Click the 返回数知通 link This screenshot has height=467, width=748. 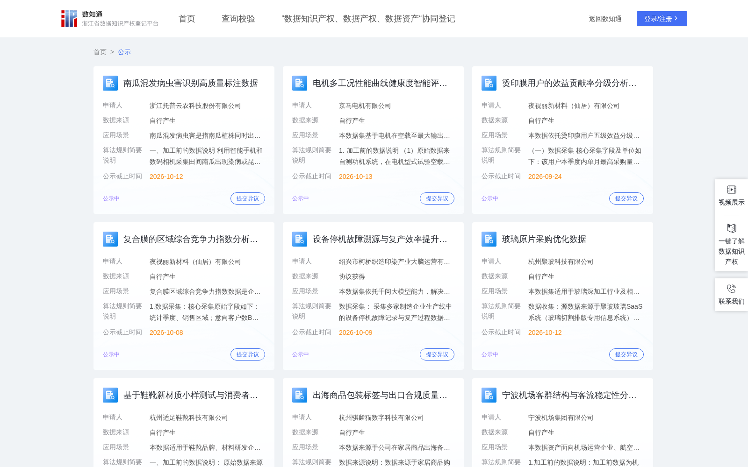605,19
